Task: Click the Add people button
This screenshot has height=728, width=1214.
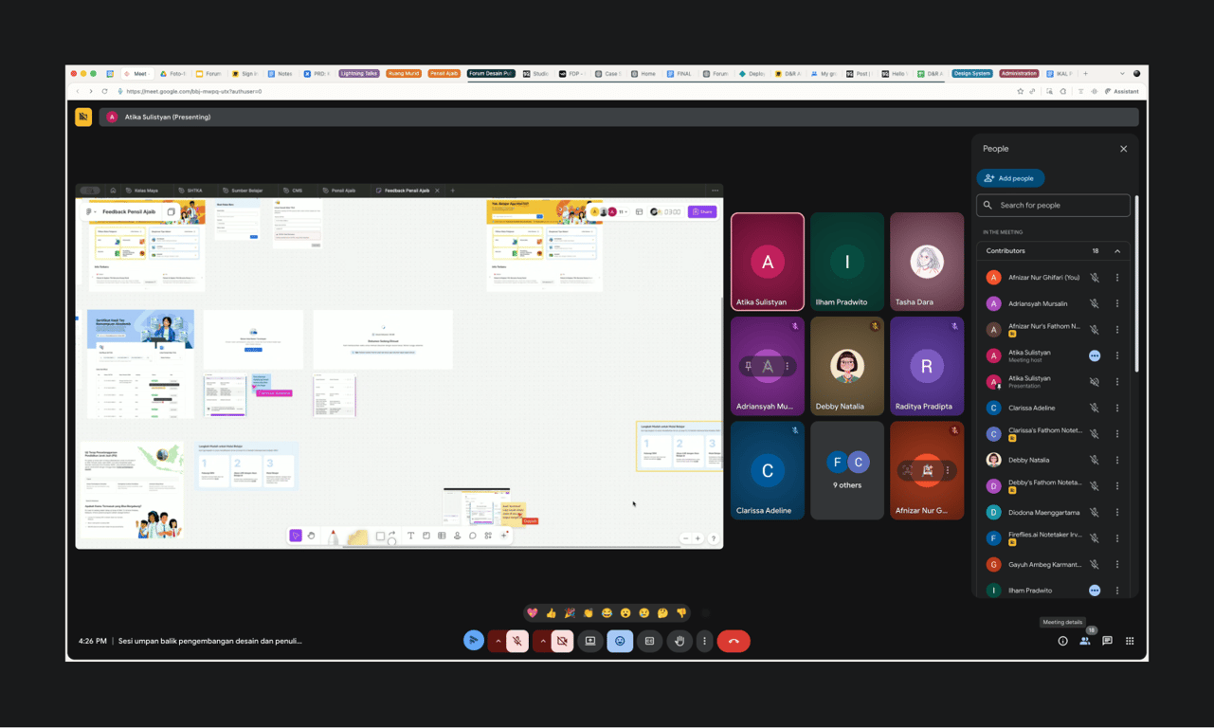Action: tap(1010, 178)
